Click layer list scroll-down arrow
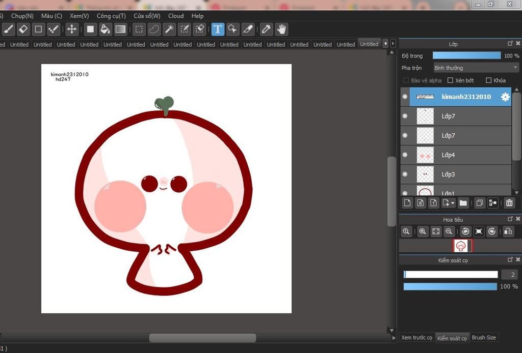The image size is (522, 353). [516, 193]
